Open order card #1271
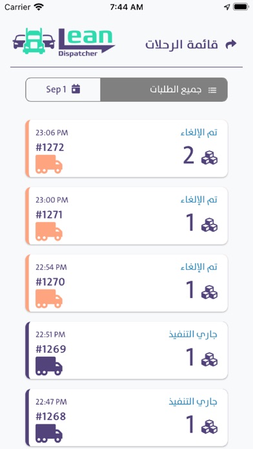 (x=126, y=216)
